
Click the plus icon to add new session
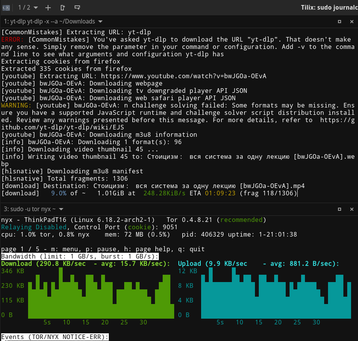(x=48, y=7)
